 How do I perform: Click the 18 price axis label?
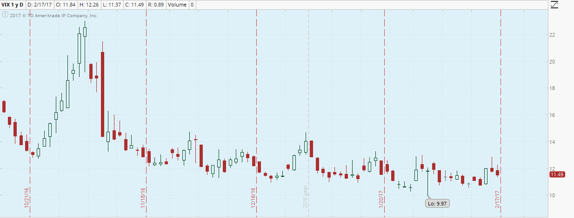click(x=553, y=88)
